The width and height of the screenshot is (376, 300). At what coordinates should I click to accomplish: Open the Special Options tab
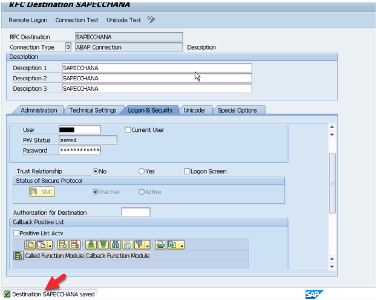pyautogui.click(x=237, y=110)
